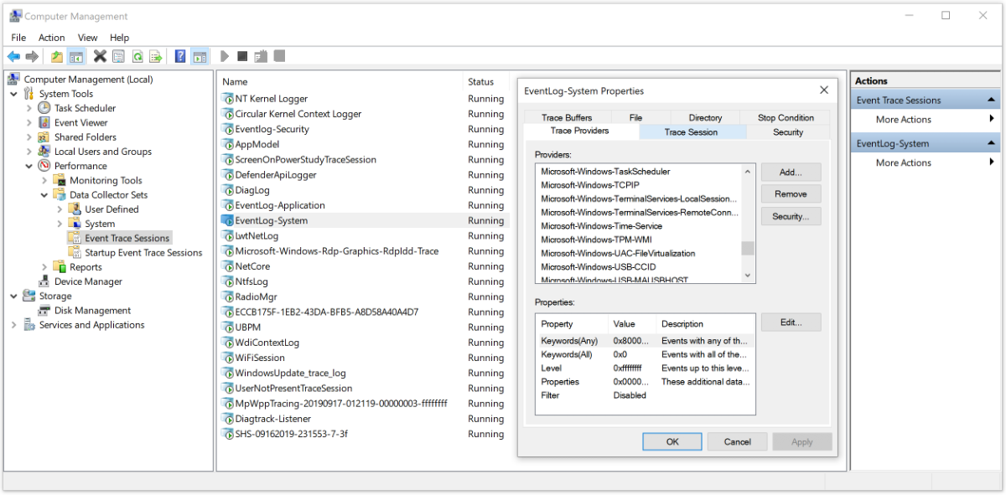Click the providers list scrollbar up arrow

pos(748,172)
